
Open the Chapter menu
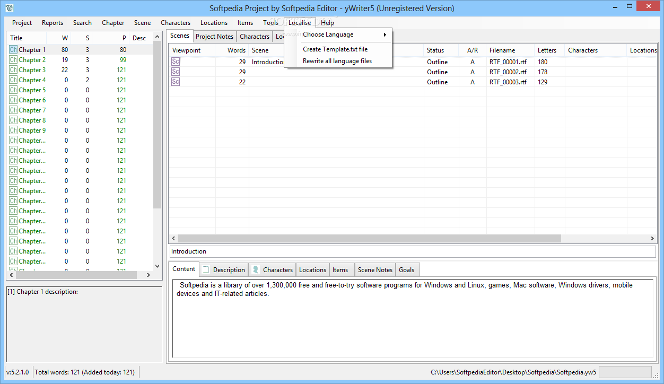click(113, 23)
